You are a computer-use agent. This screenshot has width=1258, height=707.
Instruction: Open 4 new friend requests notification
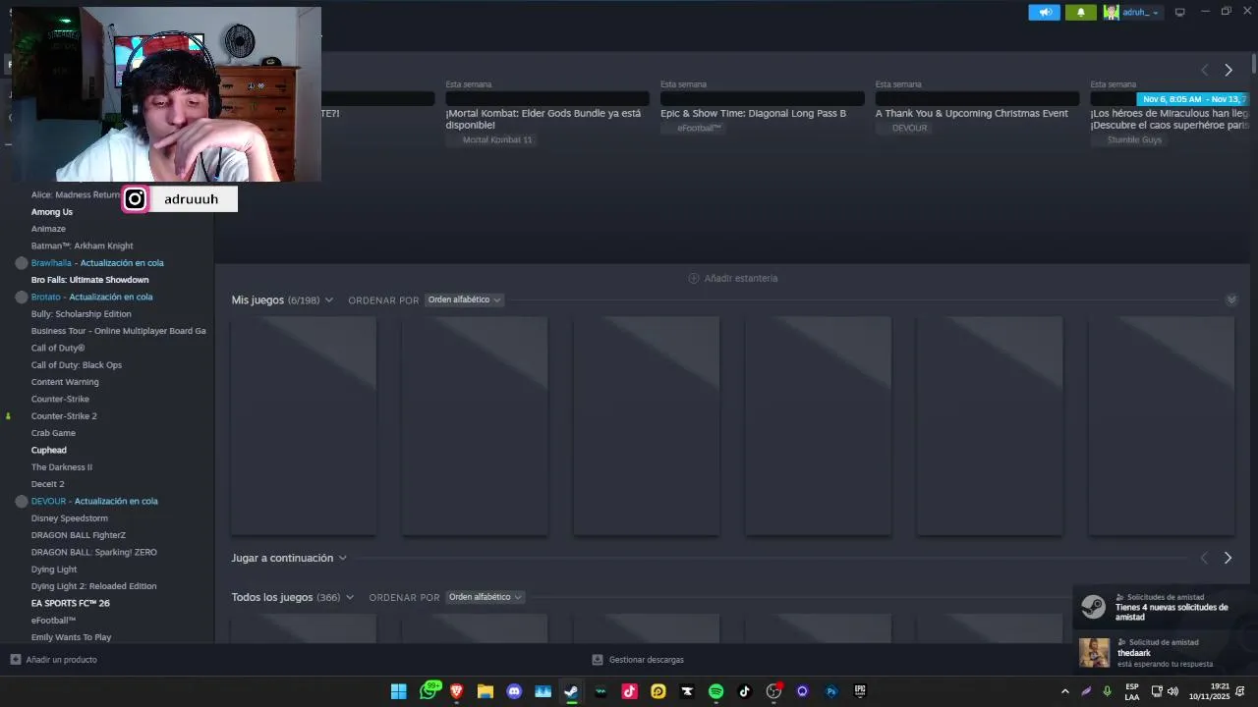(1165, 608)
